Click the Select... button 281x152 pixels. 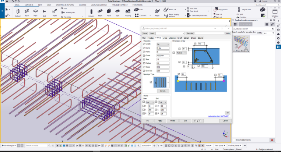[163, 91]
